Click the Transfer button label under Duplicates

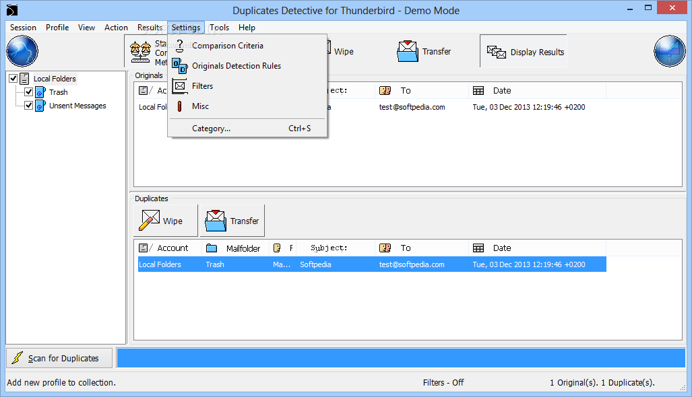245,221
